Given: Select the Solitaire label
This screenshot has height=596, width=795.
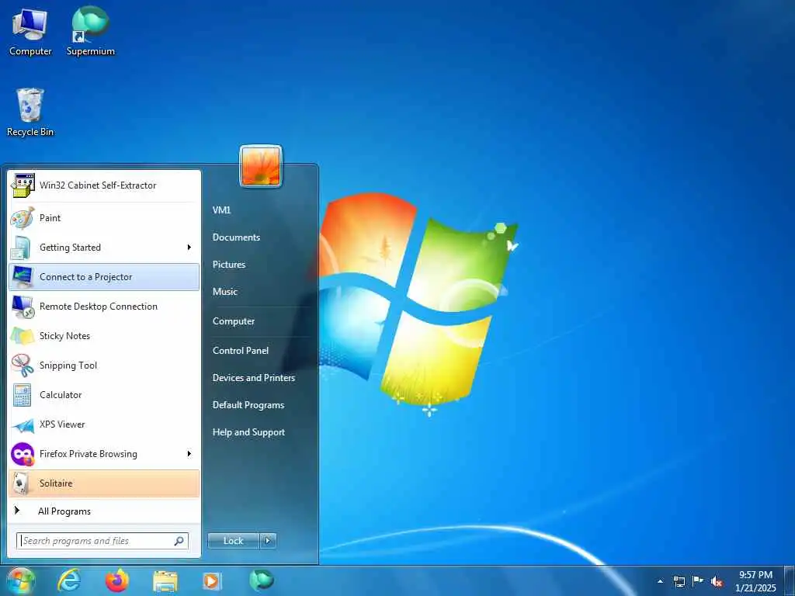Looking at the screenshot, I should coord(56,483).
